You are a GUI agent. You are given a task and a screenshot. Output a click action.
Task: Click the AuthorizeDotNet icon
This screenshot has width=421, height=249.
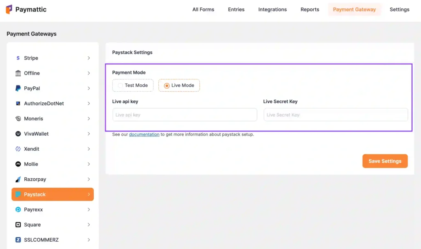point(18,103)
